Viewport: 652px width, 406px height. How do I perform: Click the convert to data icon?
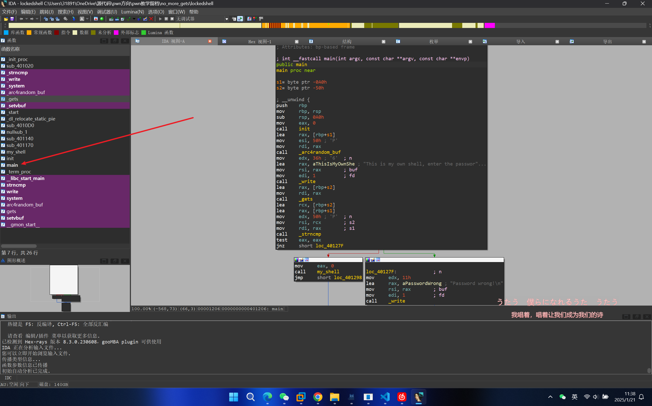tap(117, 19)
